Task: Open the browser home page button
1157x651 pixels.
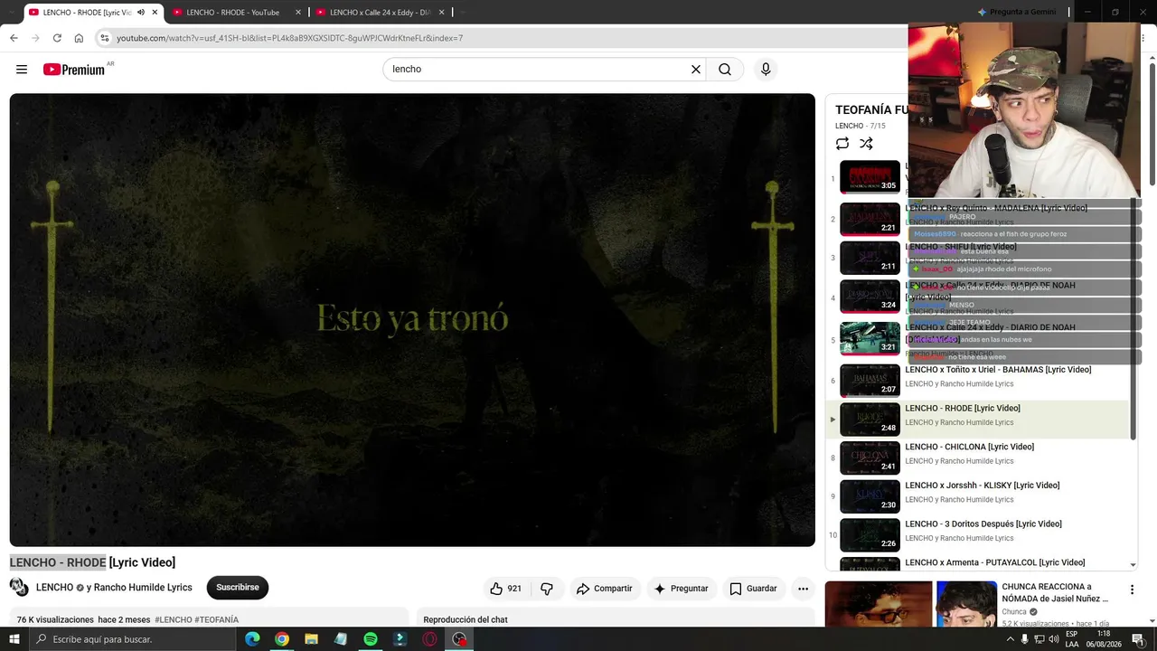Action: [79, 38]
